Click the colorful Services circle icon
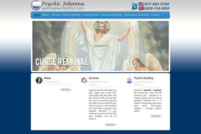This screenshot has height=134, width=201. [x=84, y=80]
